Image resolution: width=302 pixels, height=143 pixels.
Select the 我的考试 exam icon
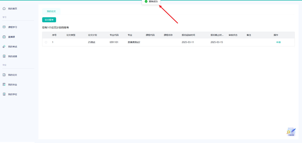point(4,46)
